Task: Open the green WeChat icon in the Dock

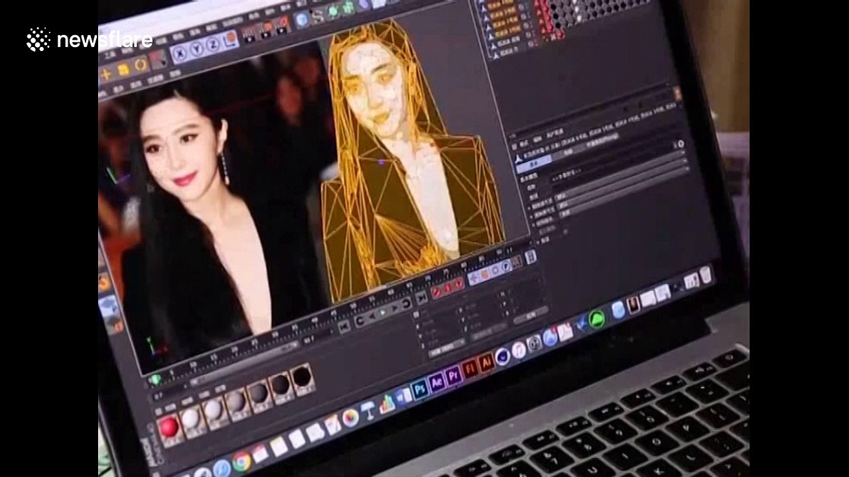Action: pos(596,319)
